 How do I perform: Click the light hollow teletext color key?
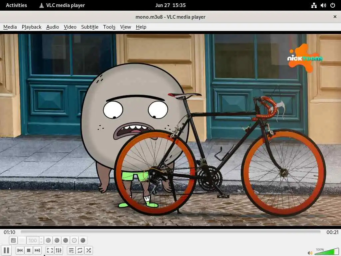(x=74, y=240)
